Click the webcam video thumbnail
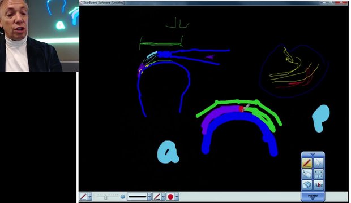Screen dimensions: 351x203 click(40, 36)
